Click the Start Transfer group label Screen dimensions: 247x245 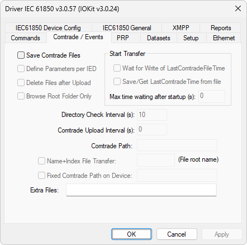(127, 54)
